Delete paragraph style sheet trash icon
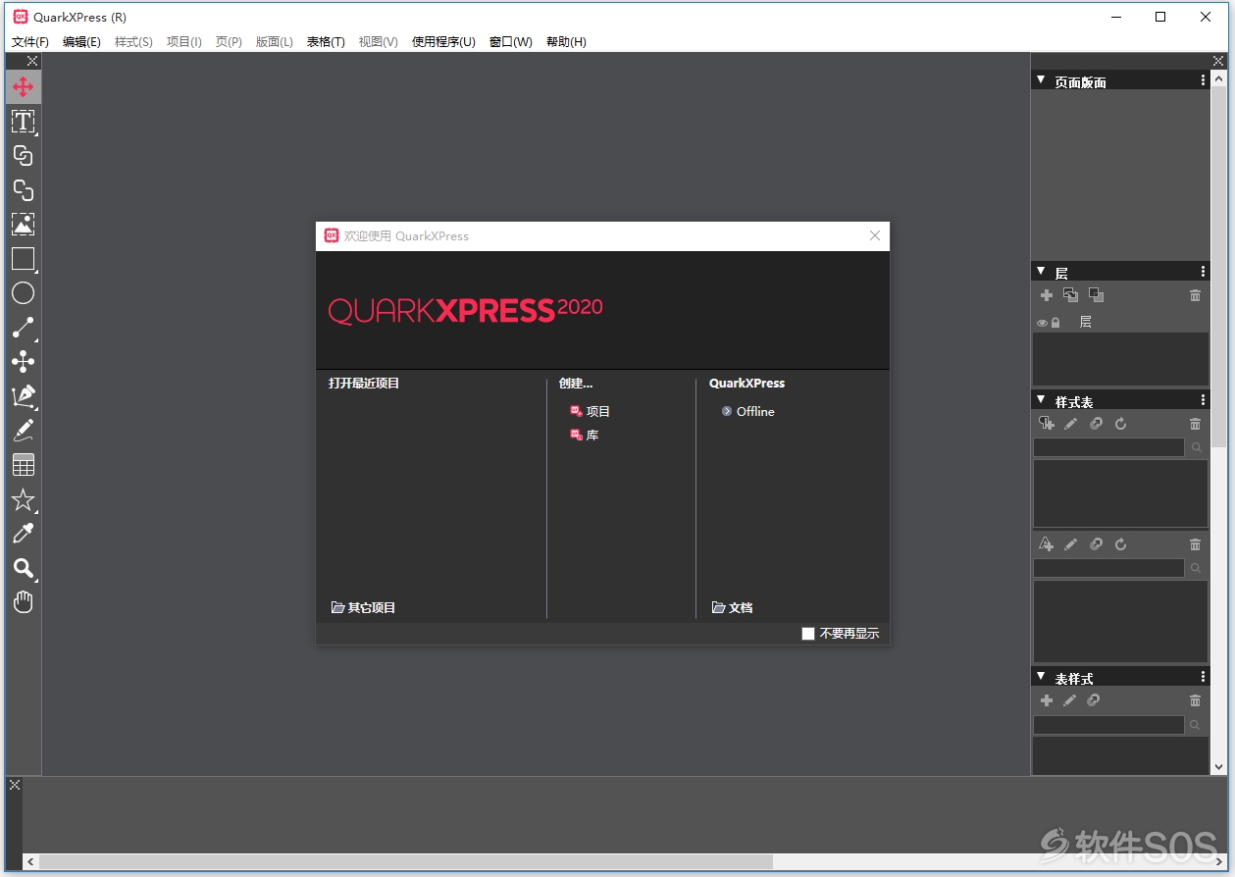 pyautogui.click(x=1195, y=424)
